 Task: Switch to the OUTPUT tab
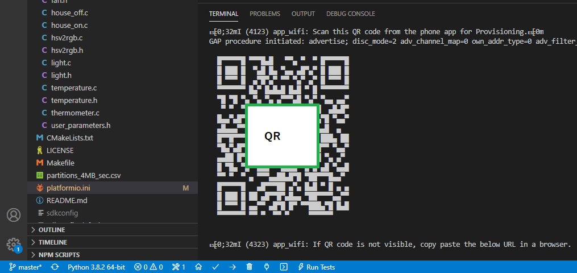[303, 14]
